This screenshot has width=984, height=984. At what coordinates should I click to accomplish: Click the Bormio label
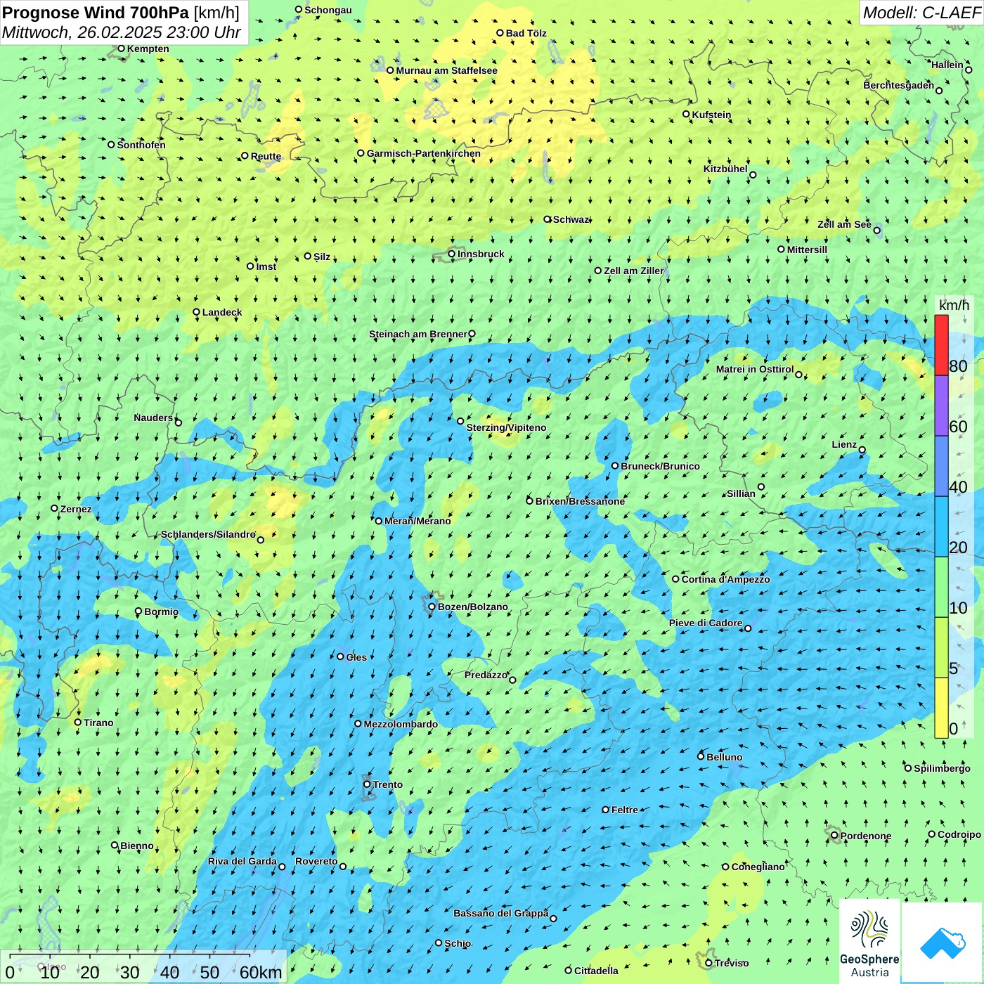click(161, 611)
